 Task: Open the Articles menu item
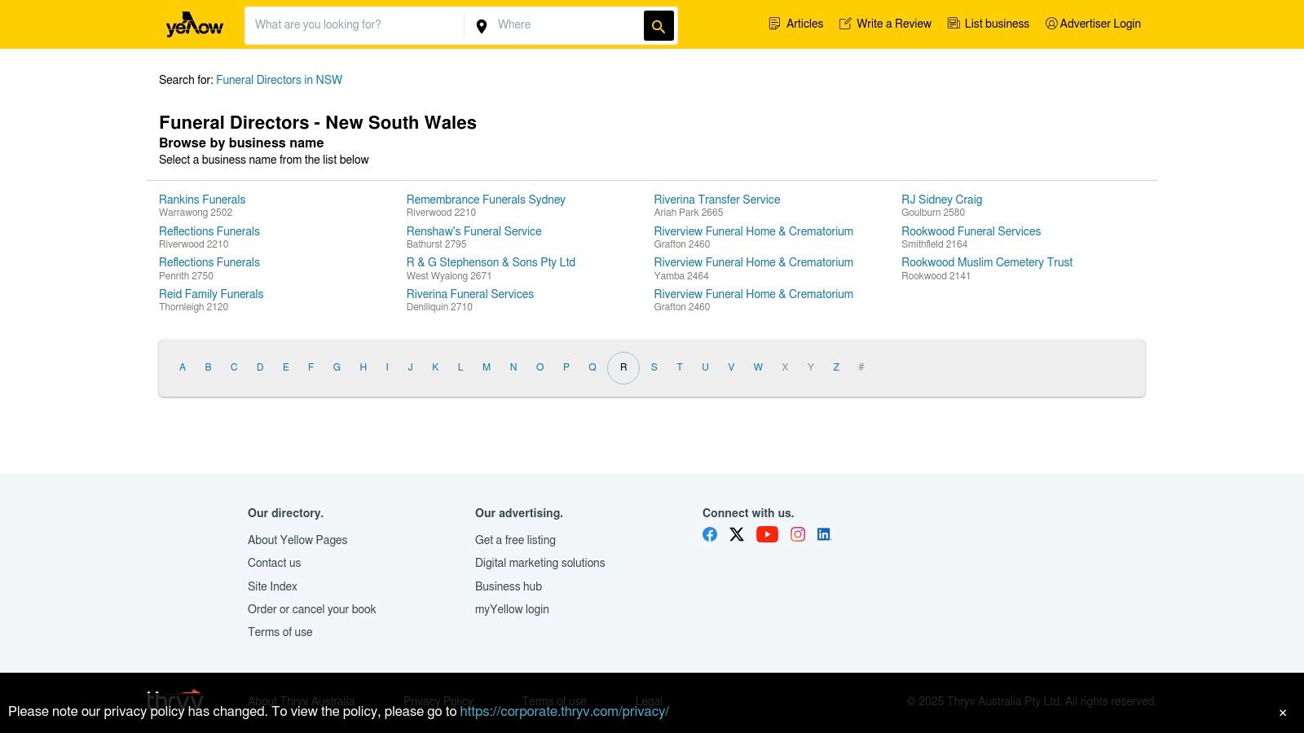click(804, 24)
